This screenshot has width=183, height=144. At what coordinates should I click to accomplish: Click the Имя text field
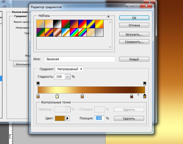(80, 59)
